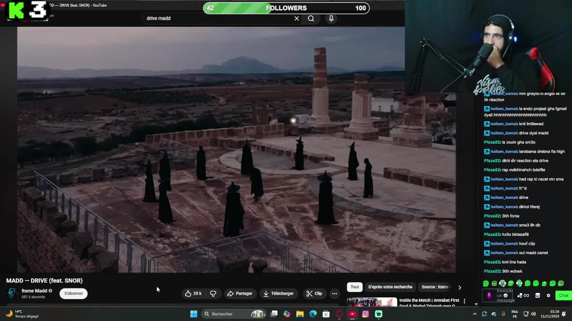Image resolution: width=572 pixels, height=321 pixels.
Task: Open Microsoft Edge from taskbar
Action: tap(313, 314)
